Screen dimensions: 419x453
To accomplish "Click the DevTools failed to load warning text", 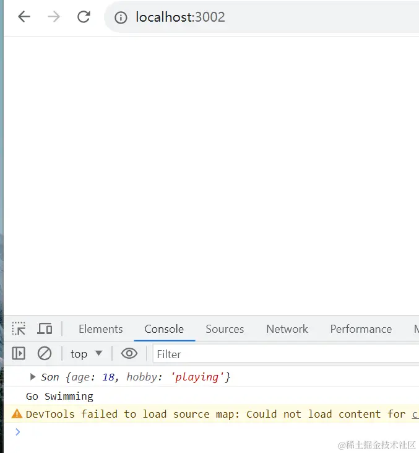I will (x=215, y=414).
